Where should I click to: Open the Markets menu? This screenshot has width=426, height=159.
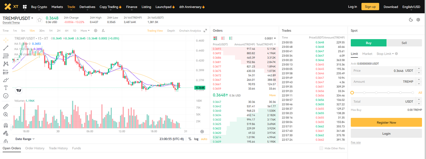[57, 7]
